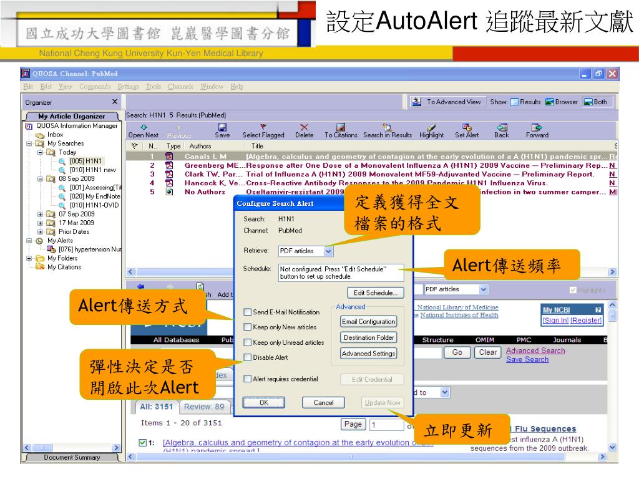
Task: Confirm the alert with OK
Action: 264,402
